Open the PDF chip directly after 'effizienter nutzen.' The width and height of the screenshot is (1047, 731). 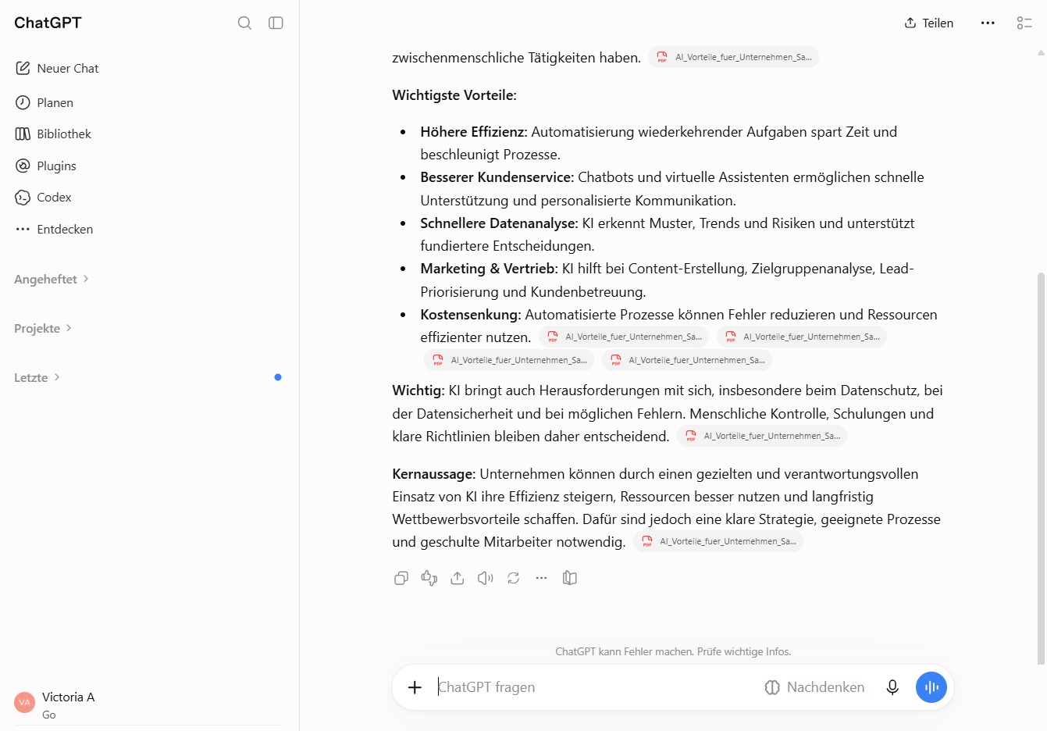coord(624,337)
